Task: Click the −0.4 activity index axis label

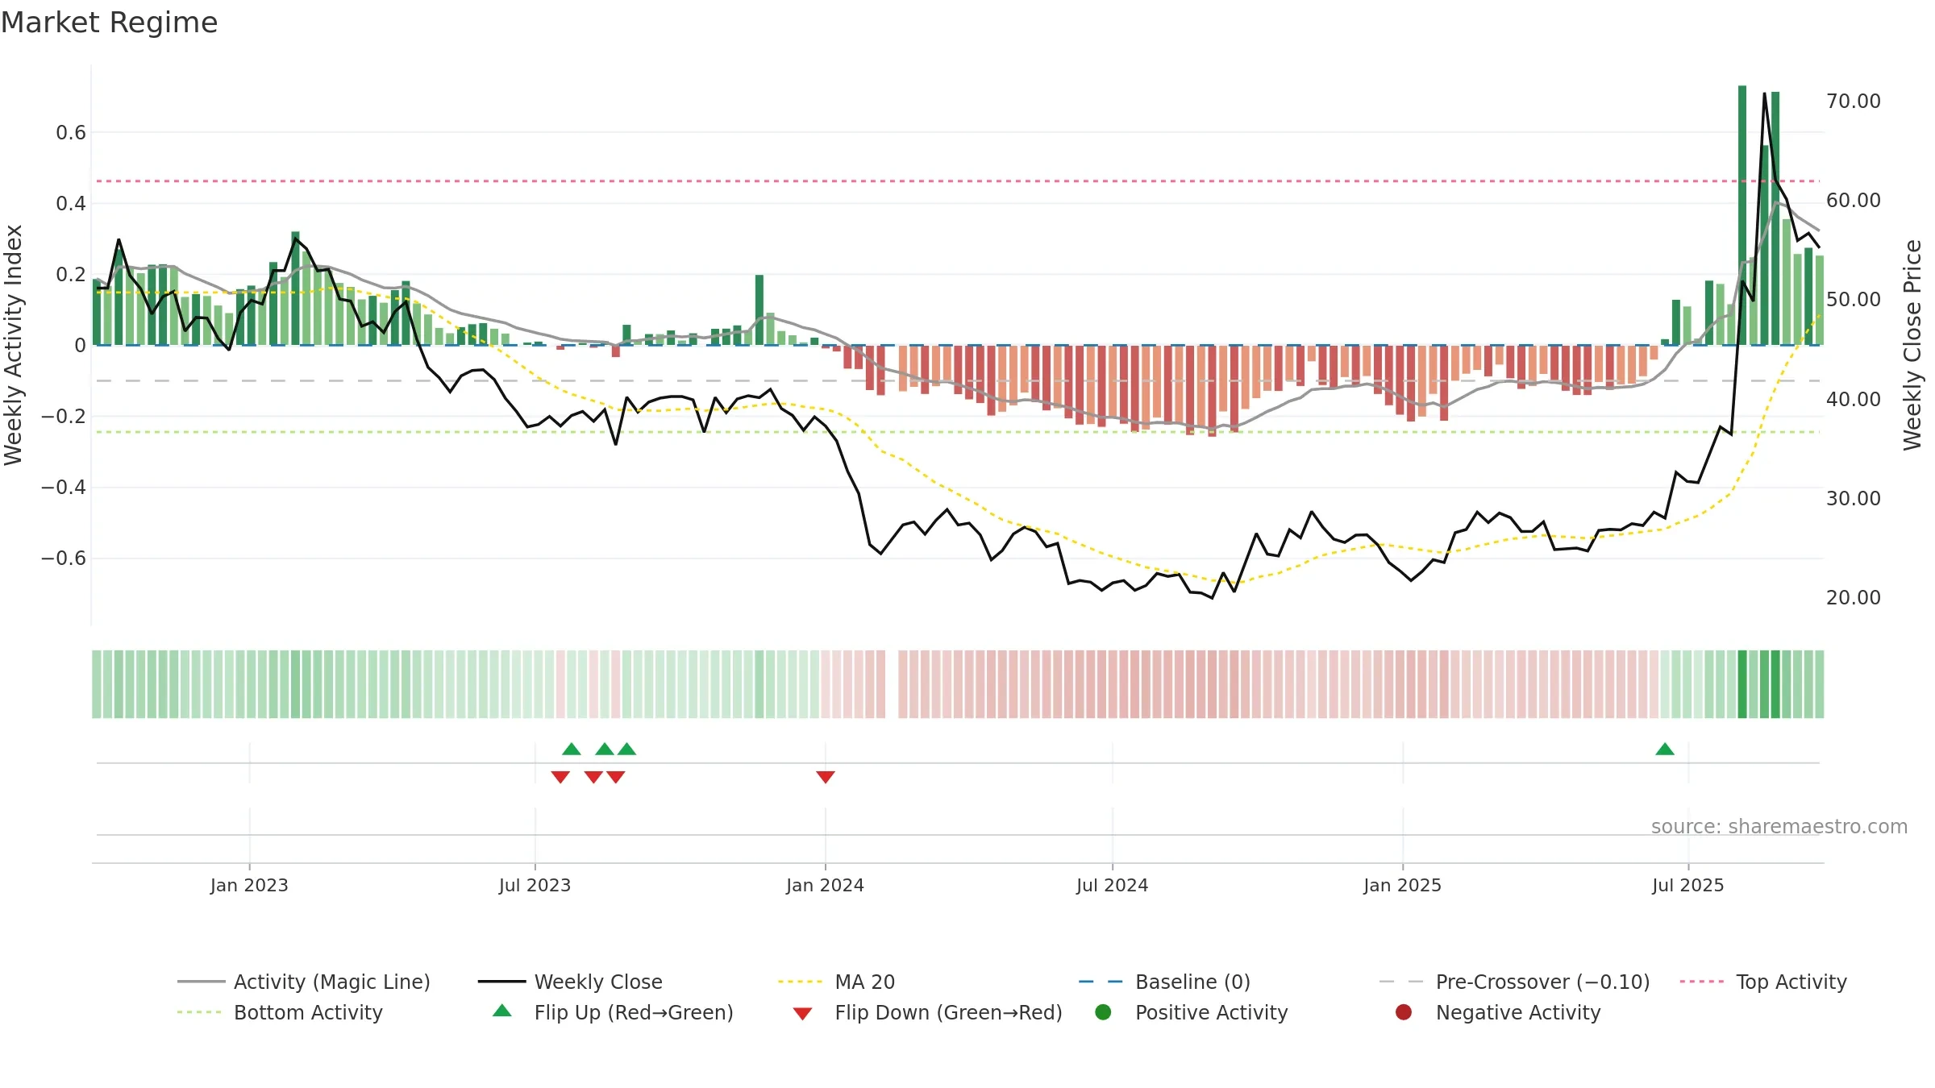Action: (64, 487)
